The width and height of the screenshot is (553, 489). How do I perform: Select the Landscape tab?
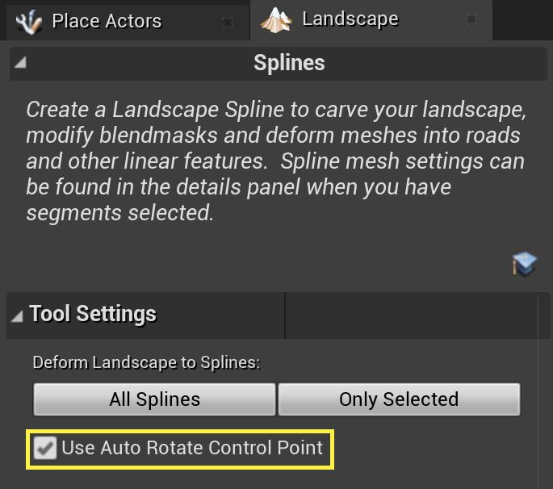pyautogui.click(x=371, y=19)
